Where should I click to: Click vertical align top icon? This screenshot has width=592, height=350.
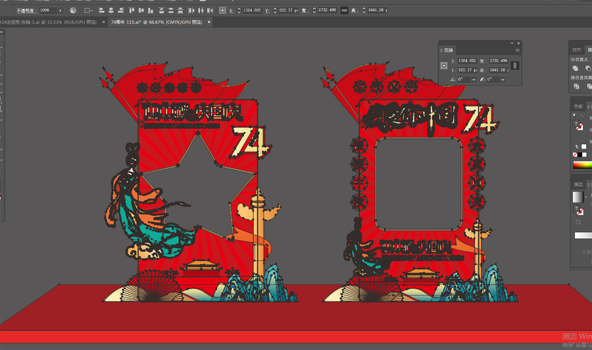point(132,11)
